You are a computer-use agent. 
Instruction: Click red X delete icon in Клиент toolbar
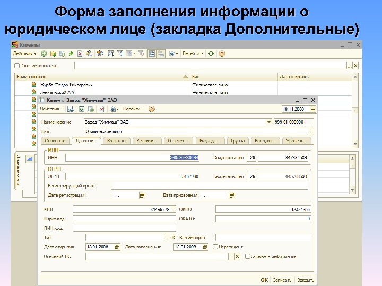pyautogui.click(x=102, y=109)
